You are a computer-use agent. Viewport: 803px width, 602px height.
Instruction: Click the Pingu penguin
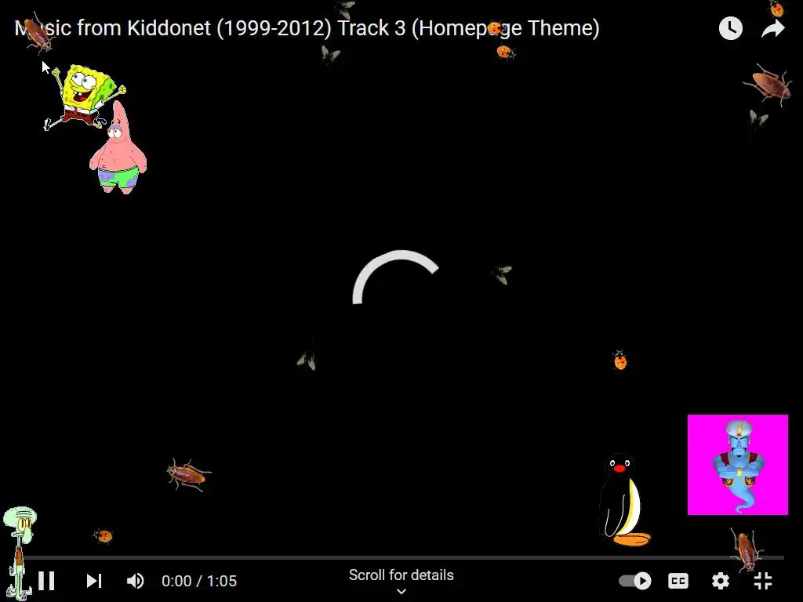[x=624, y=500]
